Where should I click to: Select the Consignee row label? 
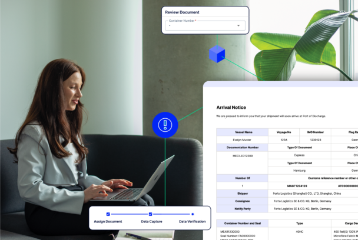click(x=243, y=201)
